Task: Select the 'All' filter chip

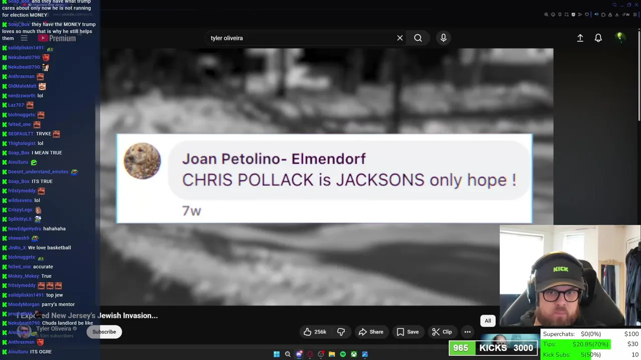Action: (x=488, y=321)
